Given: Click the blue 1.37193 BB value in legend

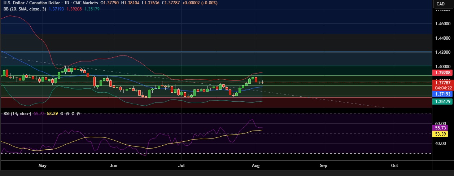Looking at the screenshot, I should [x=56, y=9].
